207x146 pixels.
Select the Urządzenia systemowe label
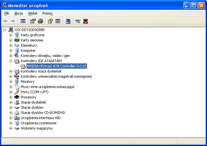(38, 123)
